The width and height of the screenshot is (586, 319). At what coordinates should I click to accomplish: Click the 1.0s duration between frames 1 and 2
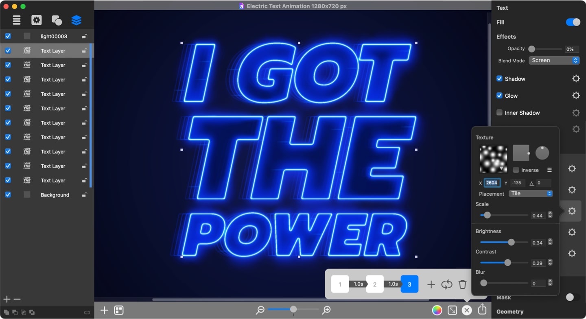[358, 284]
